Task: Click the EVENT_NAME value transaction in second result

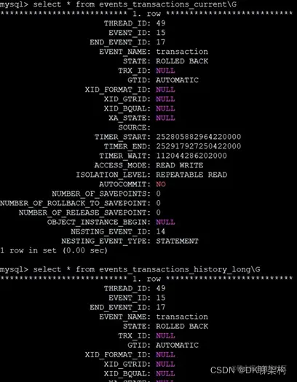Action: (x=182, y=317)
